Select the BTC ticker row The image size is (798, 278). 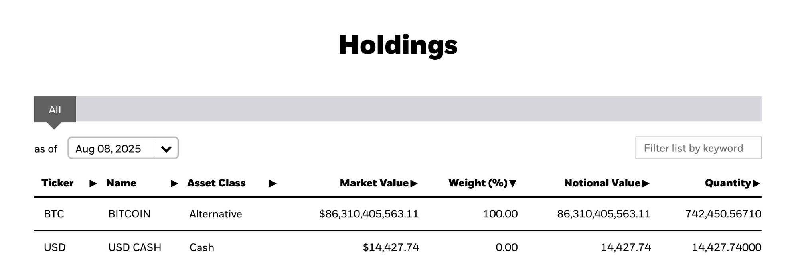[398, 214]
